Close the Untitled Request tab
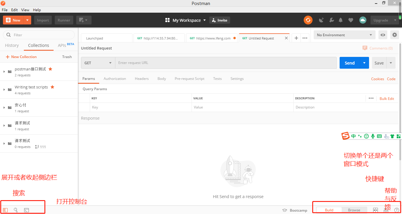 [x=286, y=38]
